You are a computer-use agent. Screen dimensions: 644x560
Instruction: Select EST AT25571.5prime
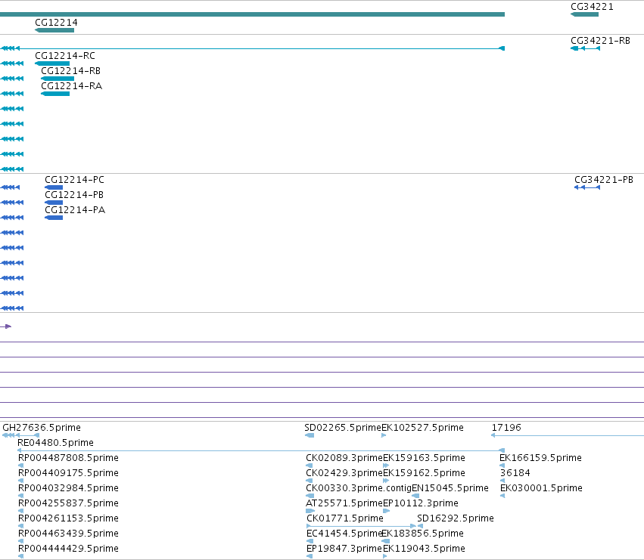point(344,503)
